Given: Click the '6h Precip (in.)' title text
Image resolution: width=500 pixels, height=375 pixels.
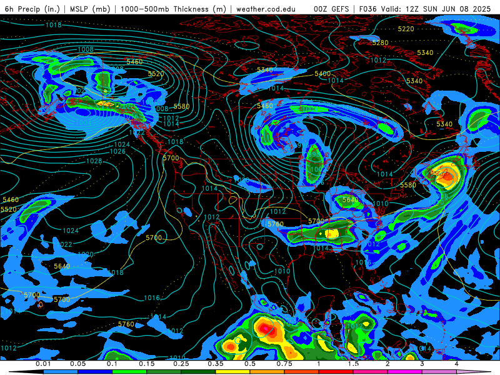Looking at the screenshot, I should coord(32,9).
